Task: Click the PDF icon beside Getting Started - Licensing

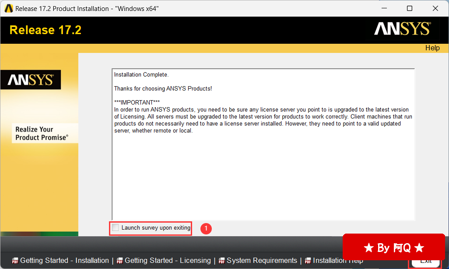Action: 119,261
